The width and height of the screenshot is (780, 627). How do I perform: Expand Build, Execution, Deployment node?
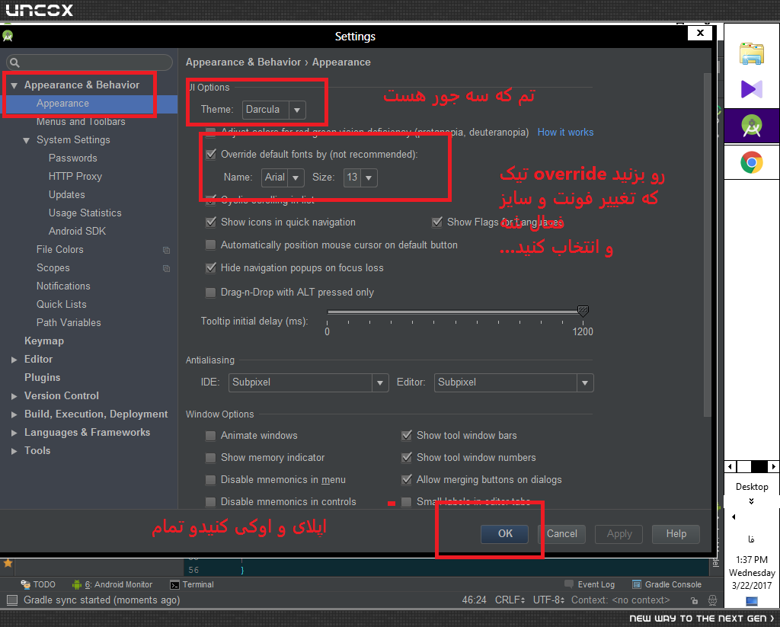tap(14, 414)
